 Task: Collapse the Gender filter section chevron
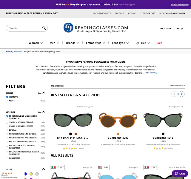tap(44, 93)
